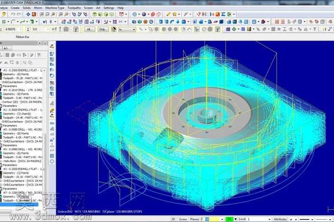Toggle the 3D mode button in status bar
Screen dimensions: 334x222
[173, 219]
